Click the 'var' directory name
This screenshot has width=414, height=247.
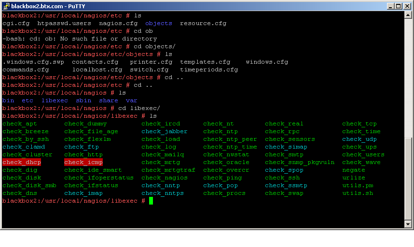(132, 100)
